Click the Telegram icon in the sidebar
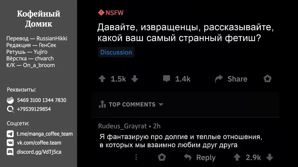 (x=10, y=134)
